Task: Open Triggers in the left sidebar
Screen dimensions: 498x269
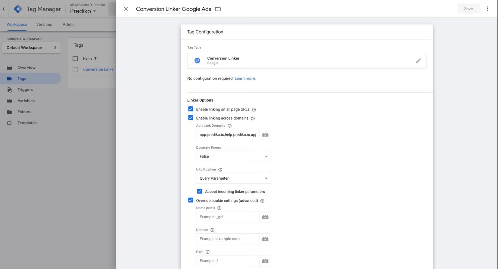Action: coord(25,90)
